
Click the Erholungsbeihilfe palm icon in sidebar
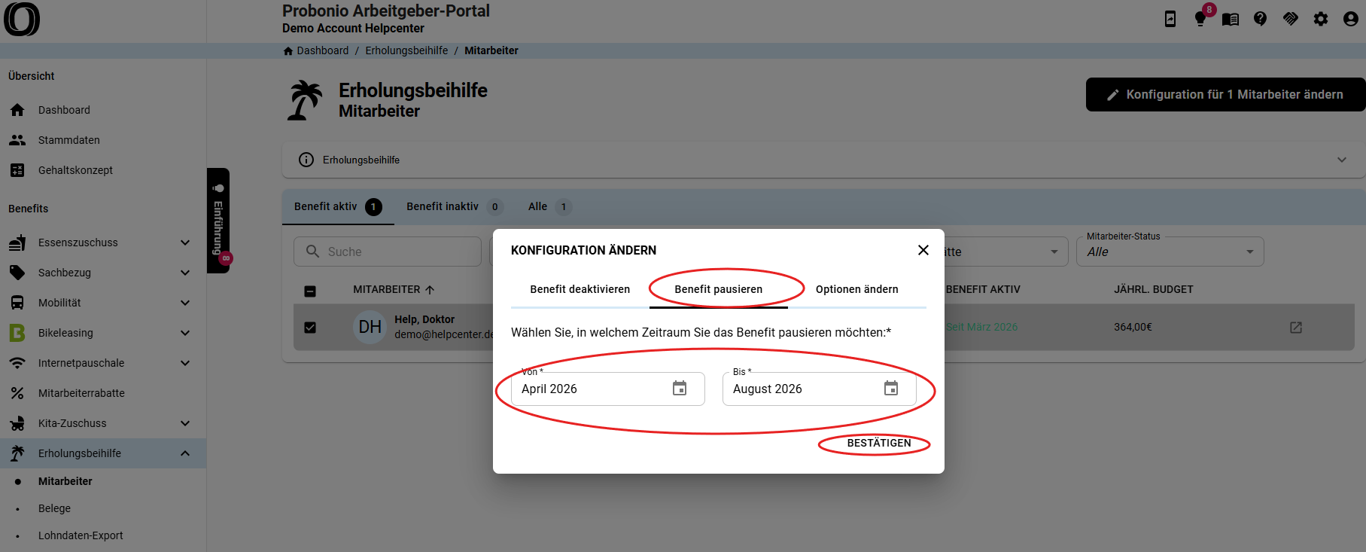pyautogui.click(x=17, y=453)
